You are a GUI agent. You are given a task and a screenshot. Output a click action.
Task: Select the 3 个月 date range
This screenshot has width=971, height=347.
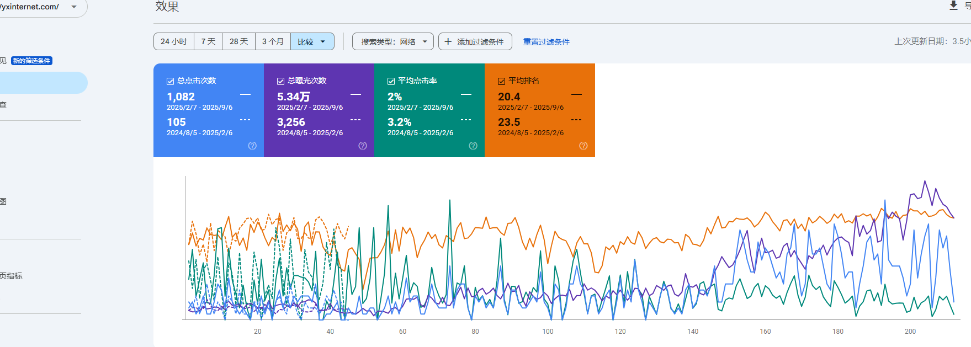tap(273, 41)
